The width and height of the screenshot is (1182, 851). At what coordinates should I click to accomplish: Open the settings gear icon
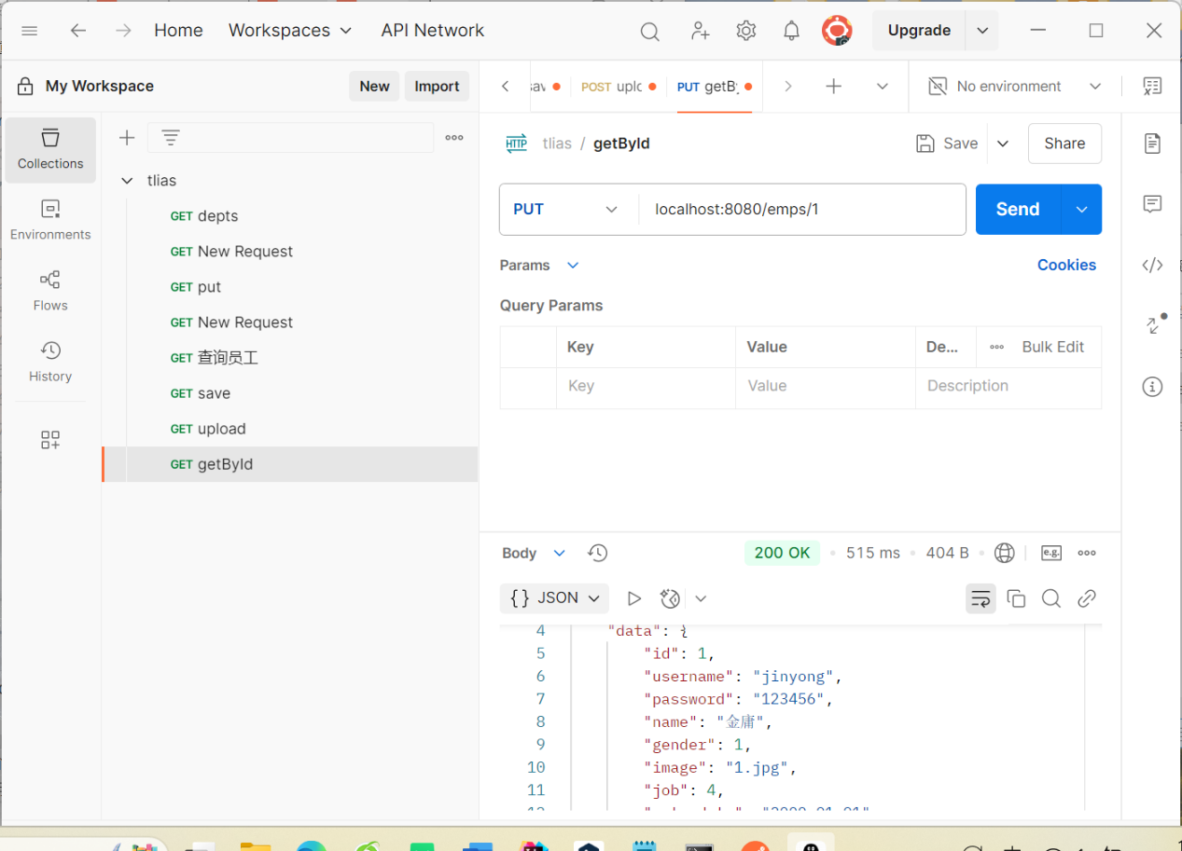pos(745,31)
